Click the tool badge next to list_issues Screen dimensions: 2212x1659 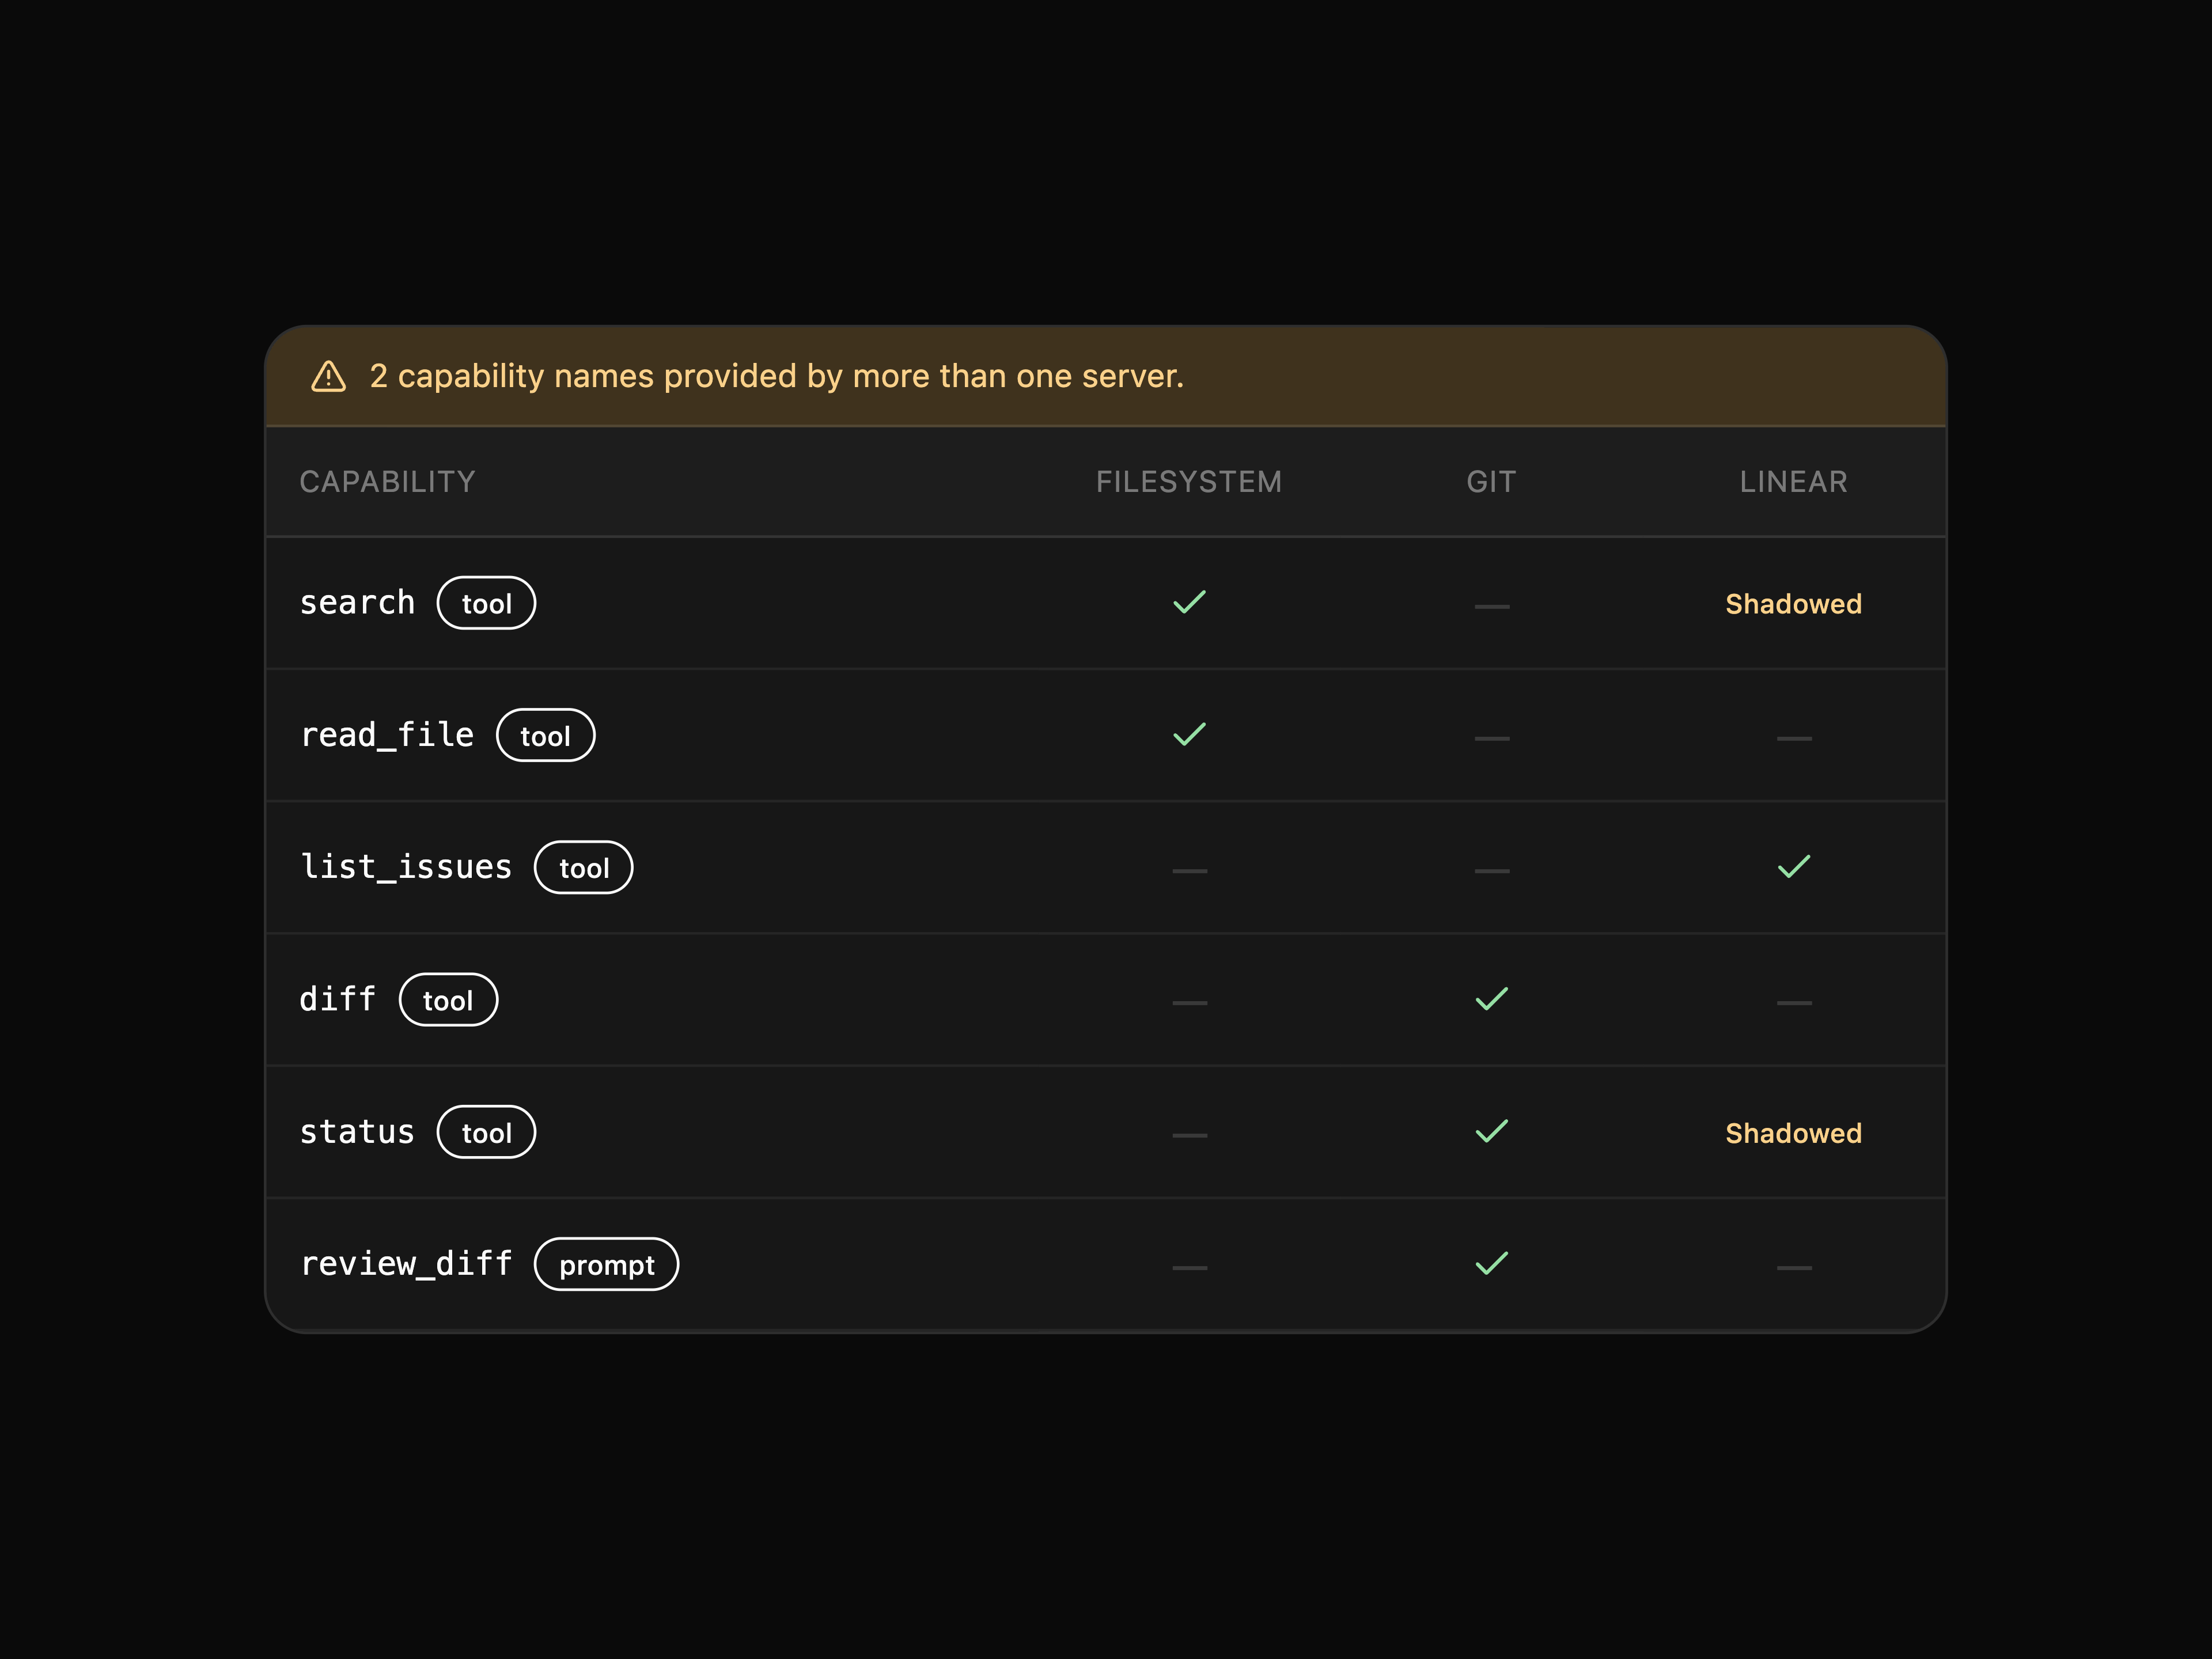pyautogui.click(x=584, y=867)
